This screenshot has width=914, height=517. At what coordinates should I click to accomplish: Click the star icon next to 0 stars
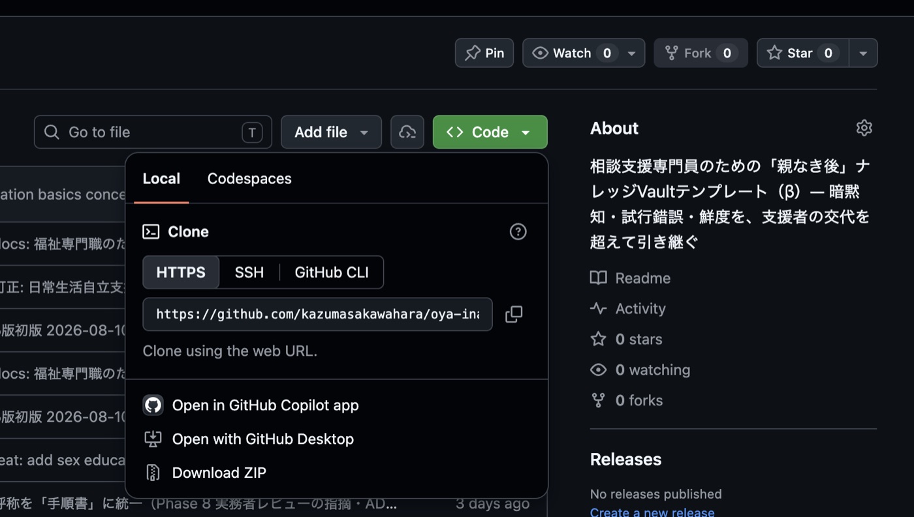[x=598, y=339]
